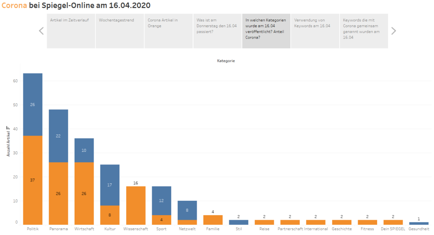This screenshot has width=434, height=235.
Task: Switch to the Wochentagestrend story tab
Action: click(x=120, y=31)
